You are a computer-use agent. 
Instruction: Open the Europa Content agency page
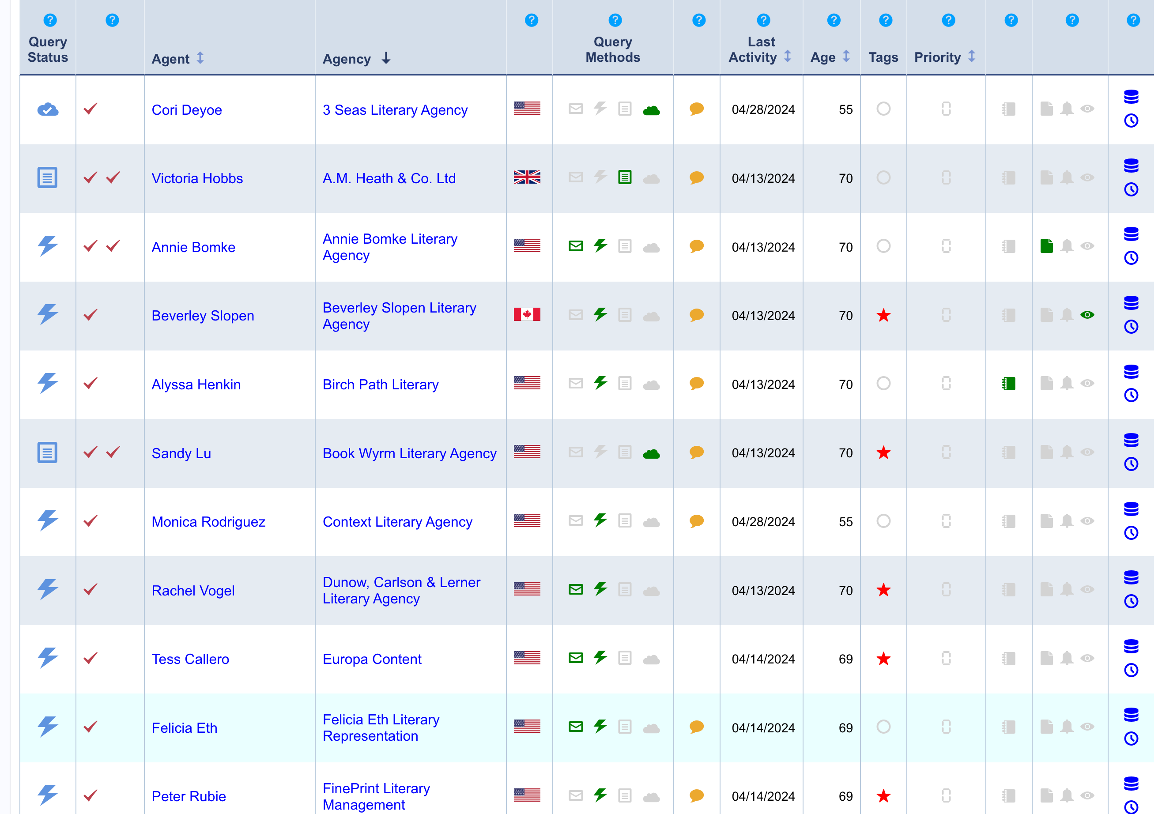(372, 659)
